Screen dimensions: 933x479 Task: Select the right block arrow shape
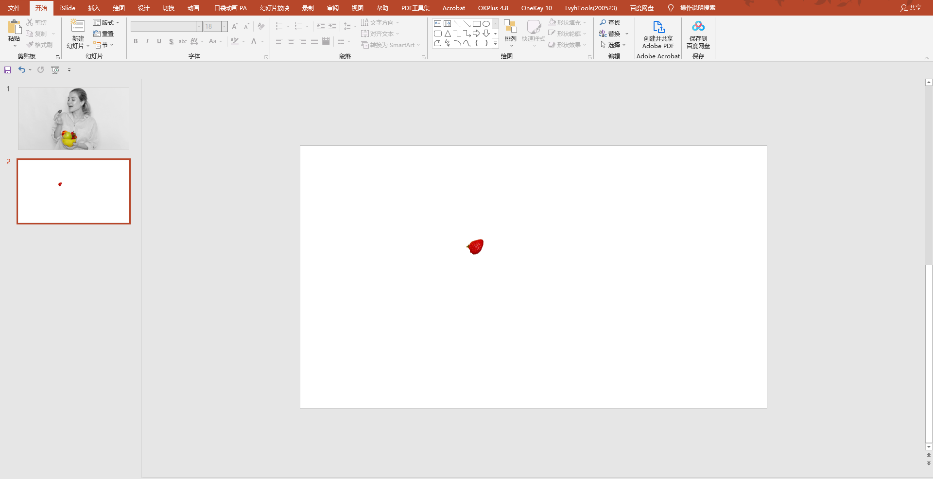477,34
